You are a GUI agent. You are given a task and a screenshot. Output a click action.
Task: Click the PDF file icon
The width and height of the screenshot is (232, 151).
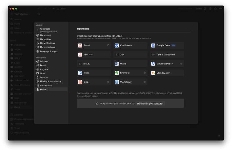80,55
